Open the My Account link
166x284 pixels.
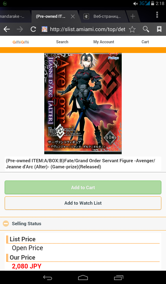104,42
